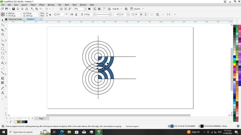
Task: Click the Launch button
Action: tap(135, 9)
